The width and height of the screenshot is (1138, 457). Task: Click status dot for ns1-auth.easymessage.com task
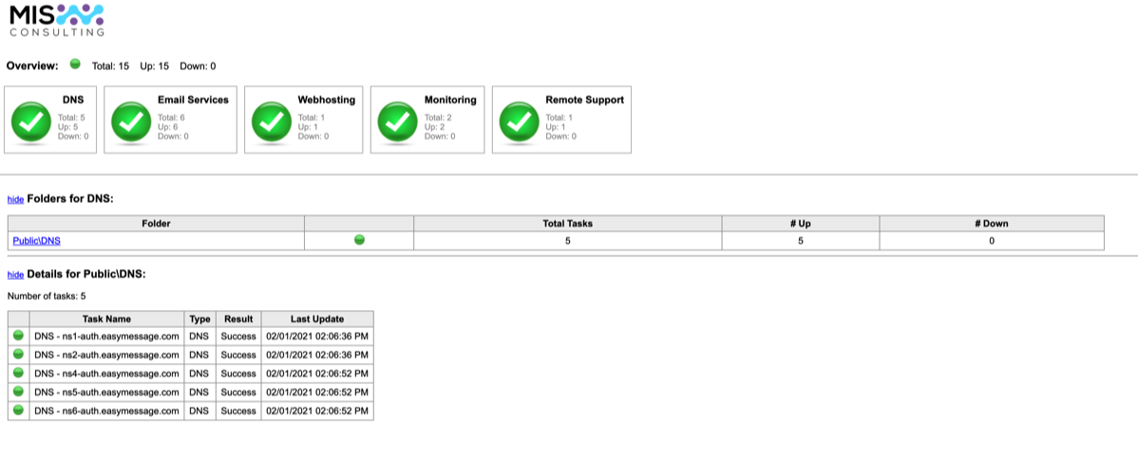point(18,337)
